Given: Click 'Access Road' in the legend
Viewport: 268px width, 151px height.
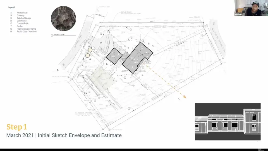Looking at the screenshot, I should coord(22,13).
